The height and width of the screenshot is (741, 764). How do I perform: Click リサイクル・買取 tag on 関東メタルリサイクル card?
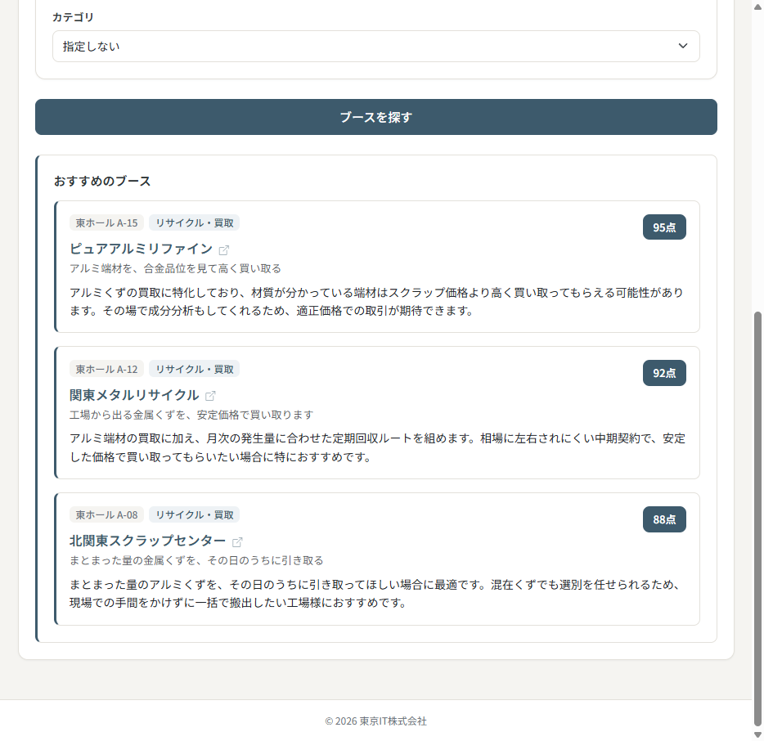point(195,369)
